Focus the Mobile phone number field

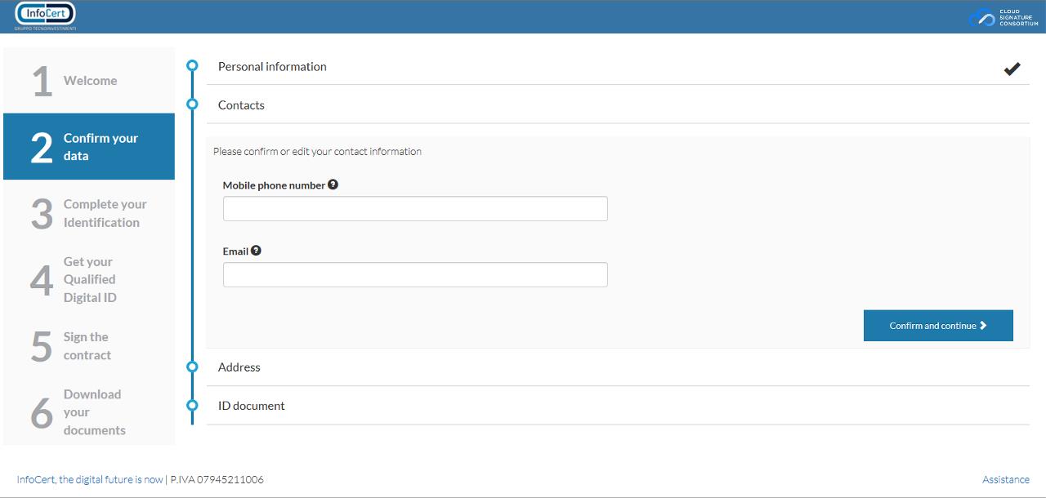[415, 208]
